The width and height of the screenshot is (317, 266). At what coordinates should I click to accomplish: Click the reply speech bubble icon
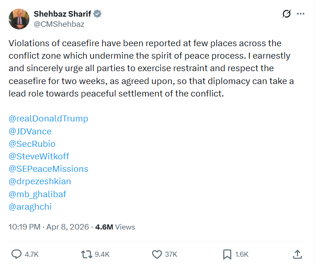17,254
